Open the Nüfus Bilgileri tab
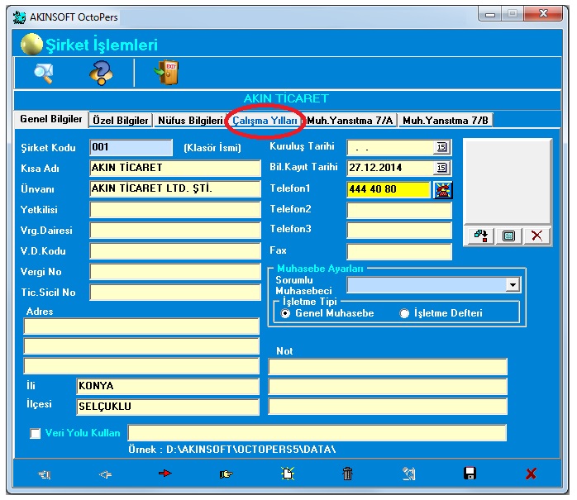Viewport: 577px width, 500px height. pyautogui.click(x=190, y=121)
